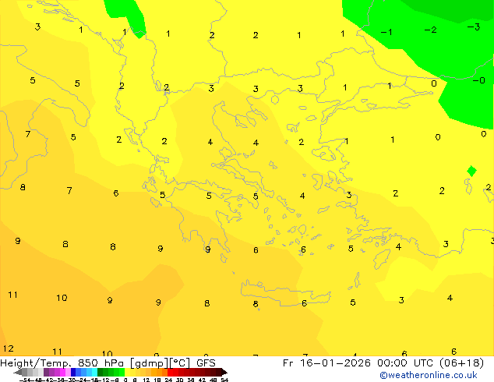Click the temperature value '12' on the map
This screenshot has width=494, height=382.
tap(9, 348)
